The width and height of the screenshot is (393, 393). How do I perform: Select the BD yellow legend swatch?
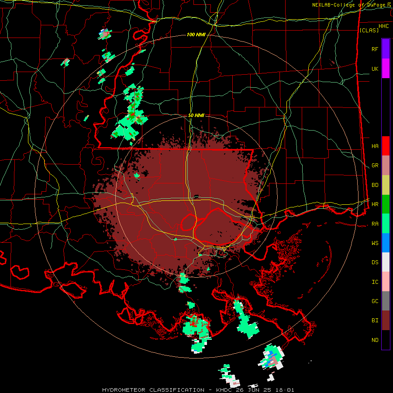pyautogui.click(x=386, y=185)
